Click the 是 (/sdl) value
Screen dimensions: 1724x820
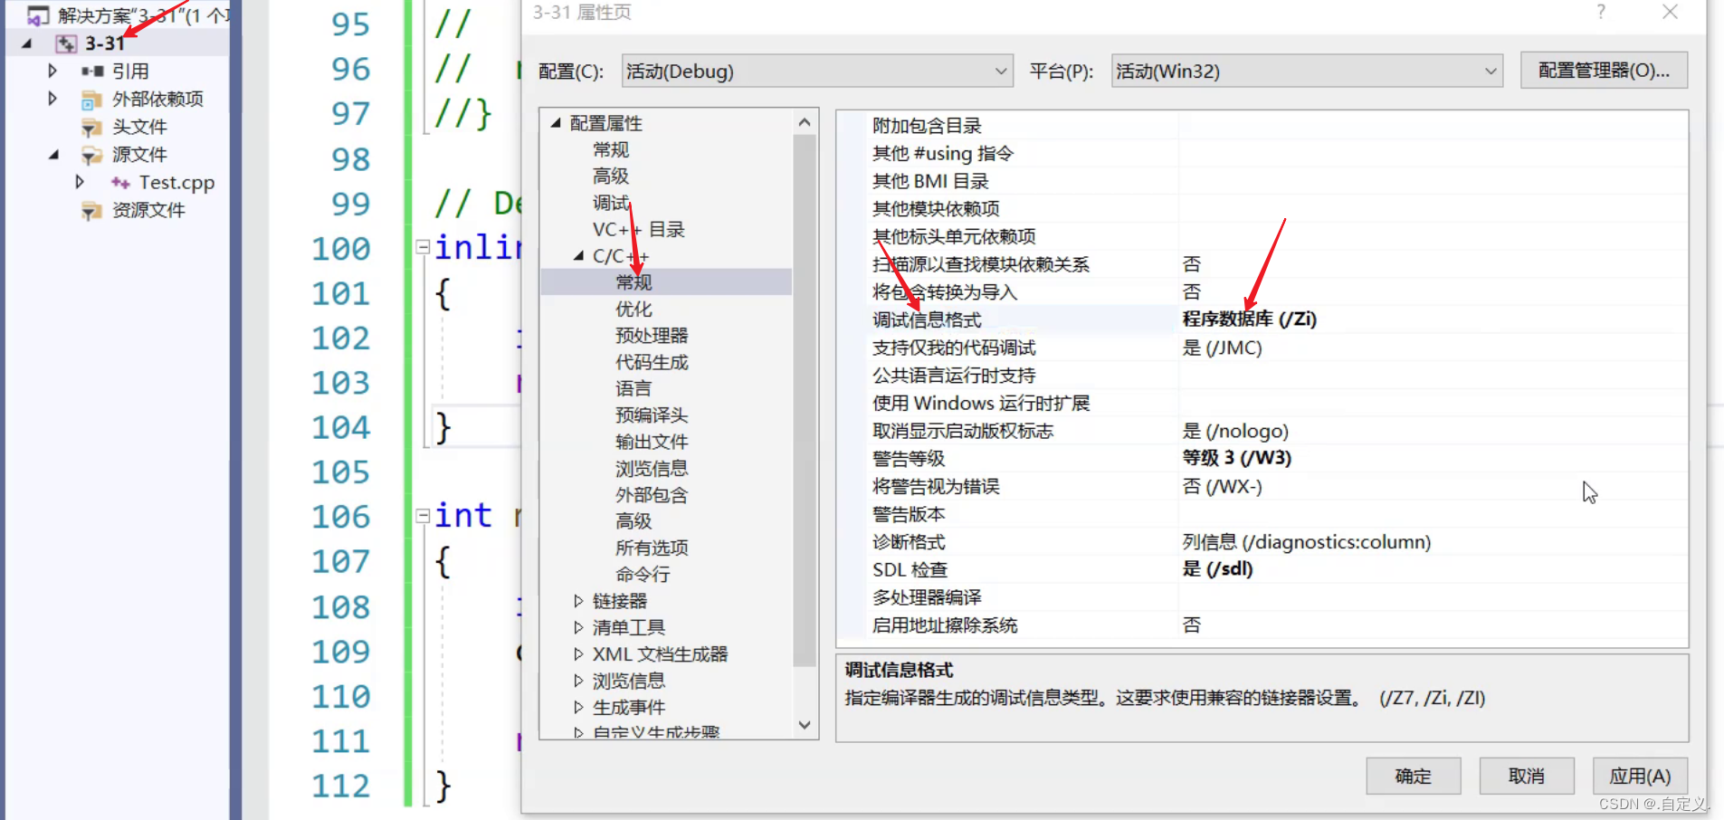1217,569
